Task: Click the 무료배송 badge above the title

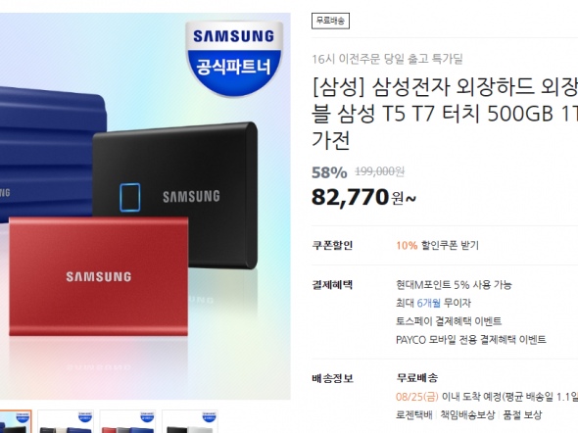Action: [330, 21]
